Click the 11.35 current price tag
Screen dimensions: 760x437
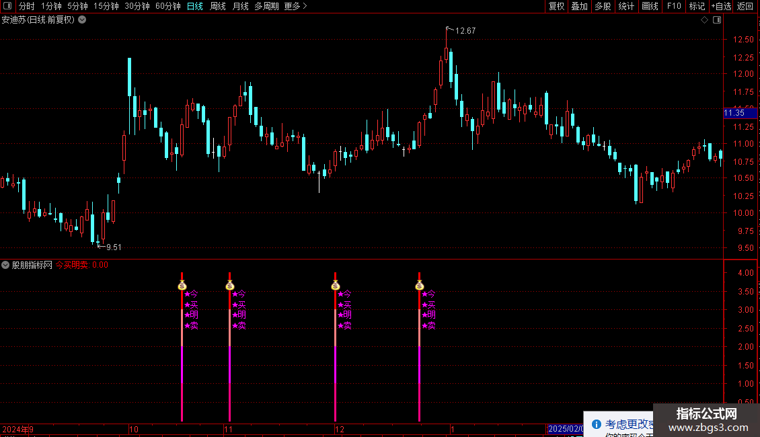tap(740, 113)
